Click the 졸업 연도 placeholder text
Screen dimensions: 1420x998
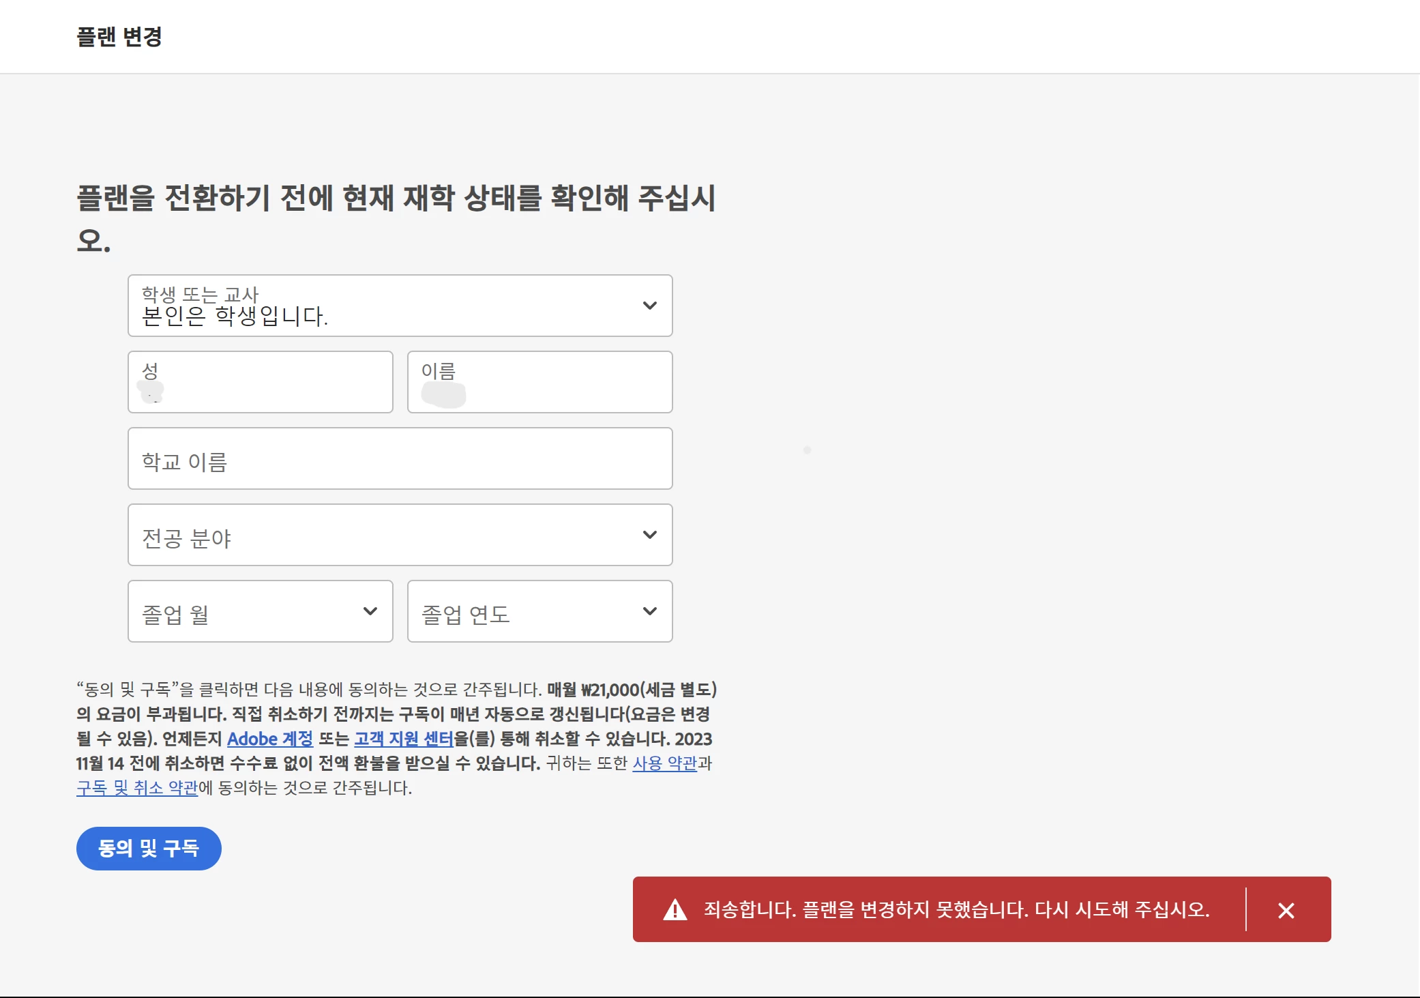(x=465, y=615)
